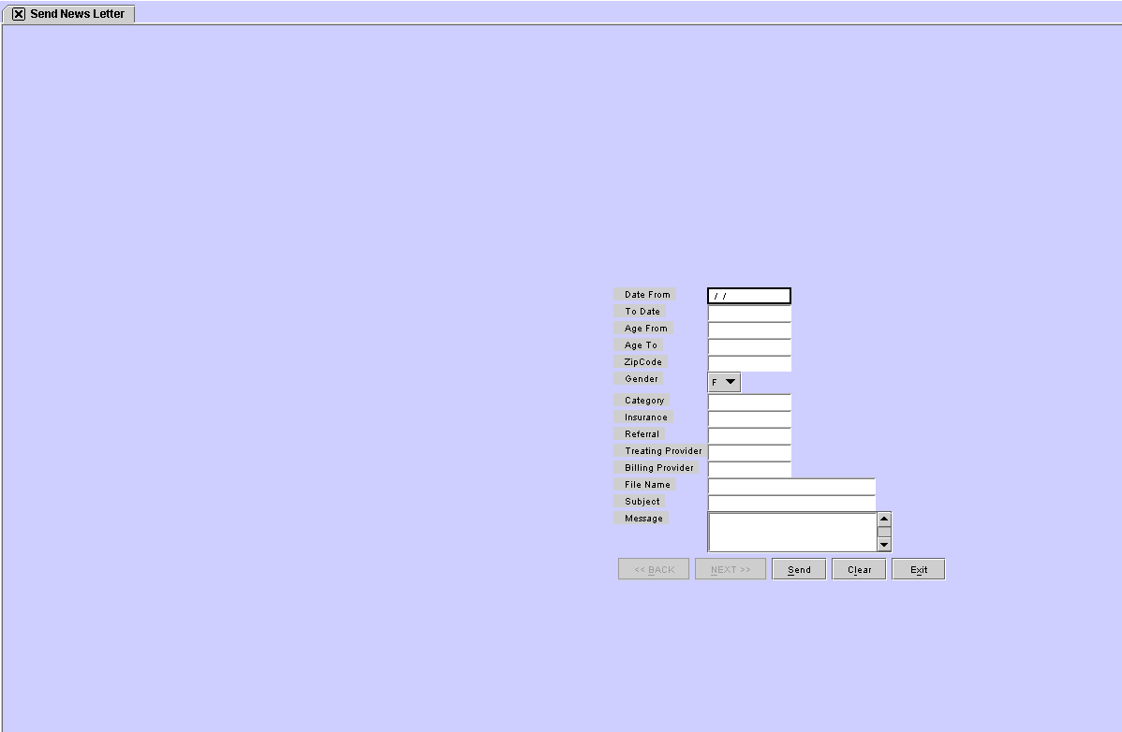Click the Clear button
Viewport: 1122px width, 732px height.
pos(860,570)
